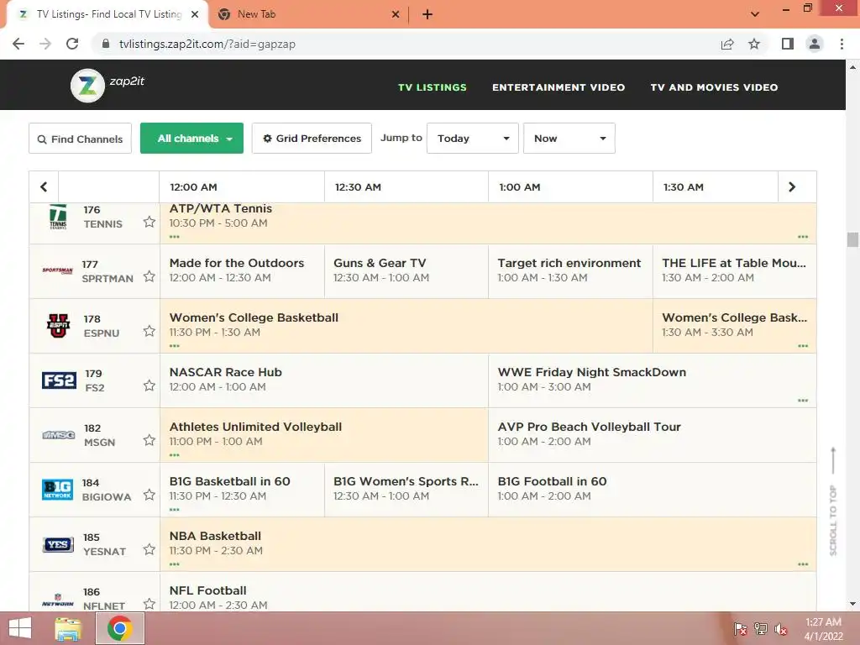860x645 pixels.
Task: Open Chrome profile avatar
Action: pos(815,44)
